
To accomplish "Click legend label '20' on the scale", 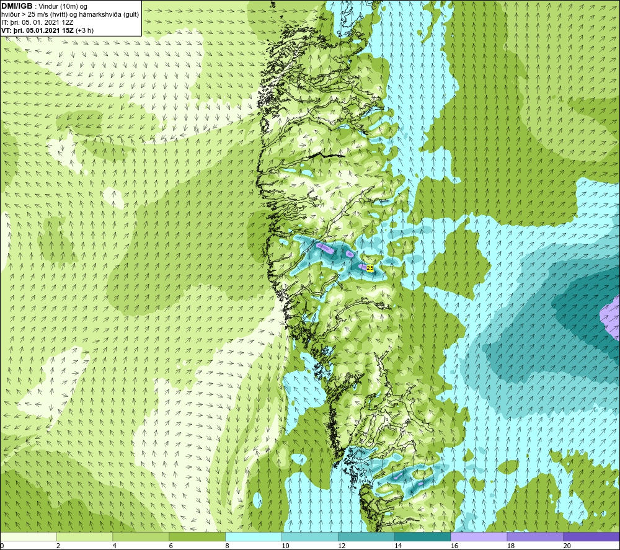I will tap(567, 546).
